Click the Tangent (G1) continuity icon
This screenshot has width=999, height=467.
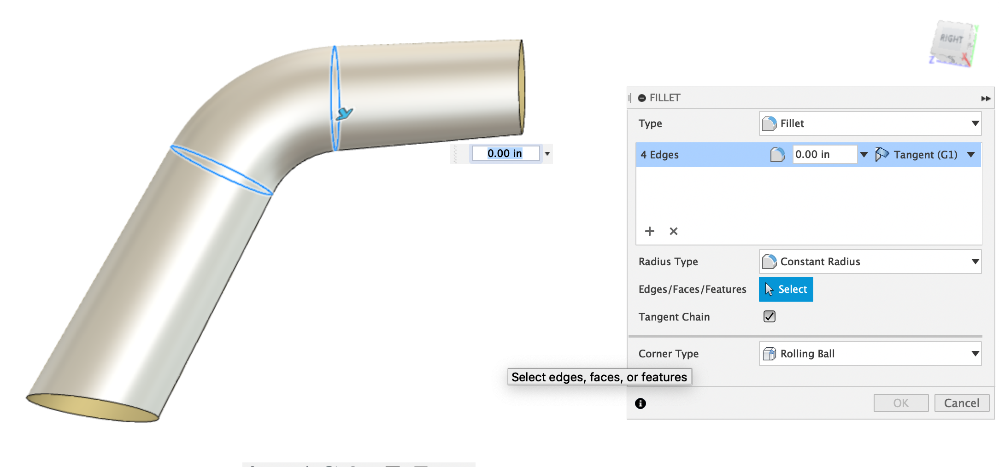click(x=883, y=155)
